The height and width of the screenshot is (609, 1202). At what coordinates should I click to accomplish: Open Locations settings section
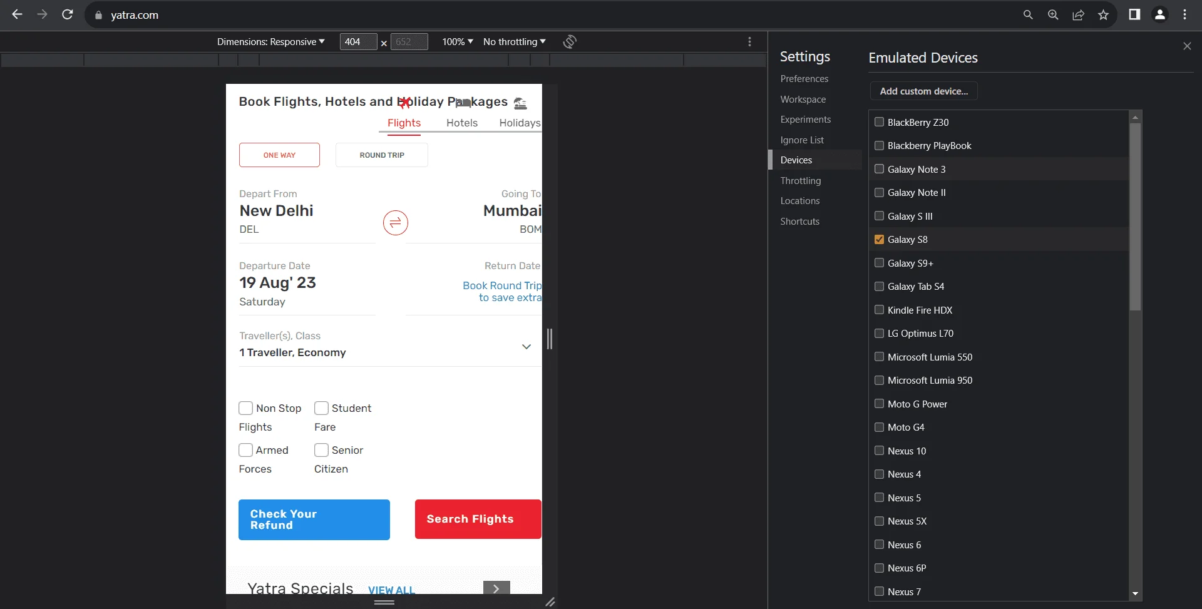[799, 201]
